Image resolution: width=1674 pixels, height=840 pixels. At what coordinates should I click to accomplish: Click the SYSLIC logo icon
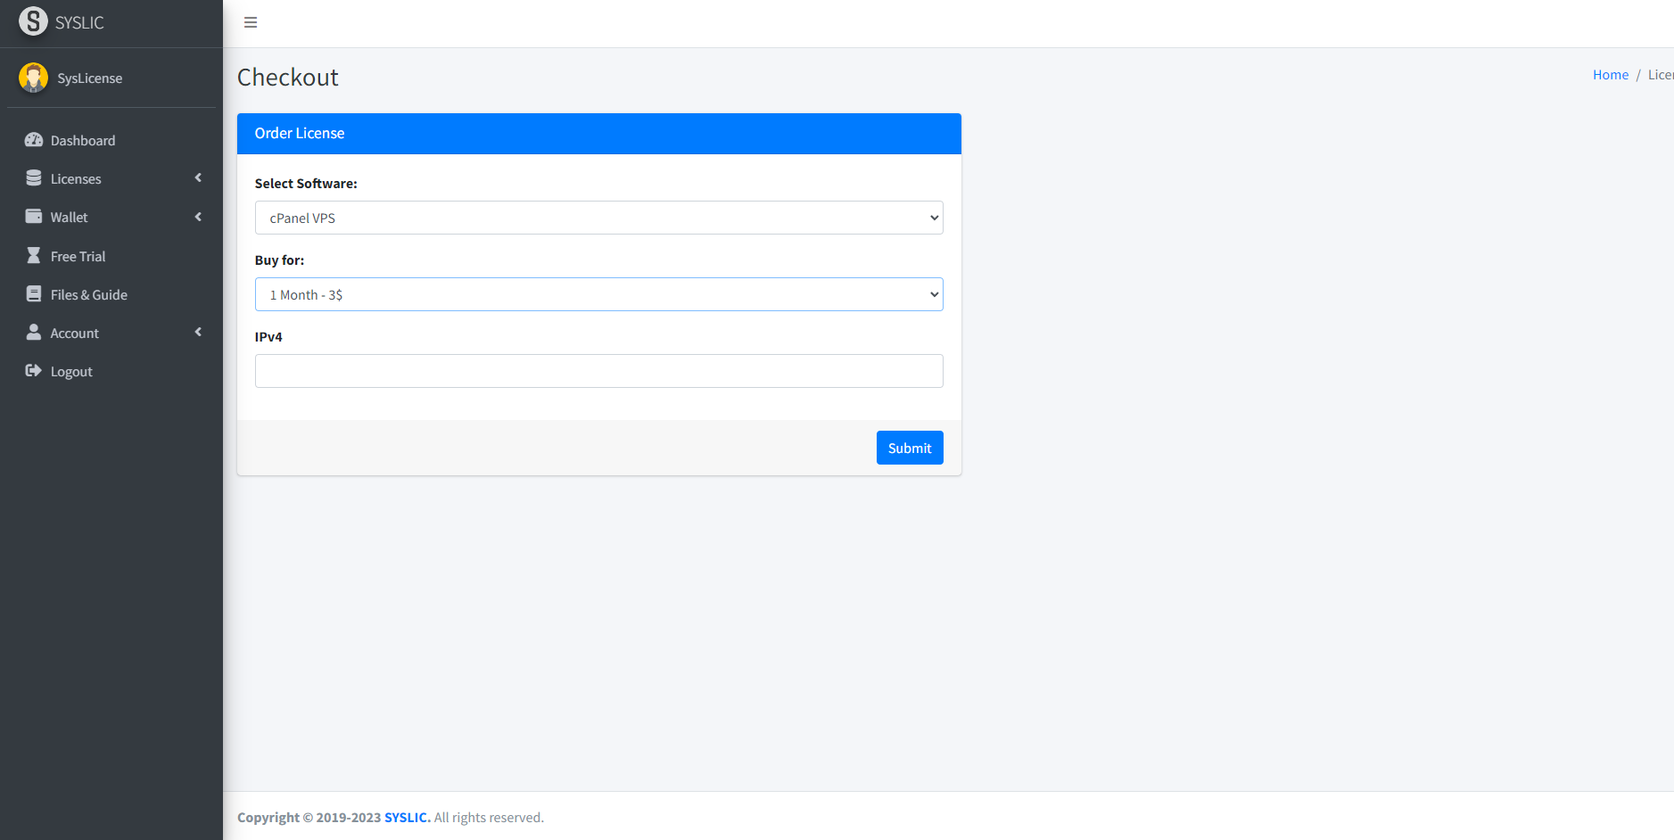click(x=33, y=21)
